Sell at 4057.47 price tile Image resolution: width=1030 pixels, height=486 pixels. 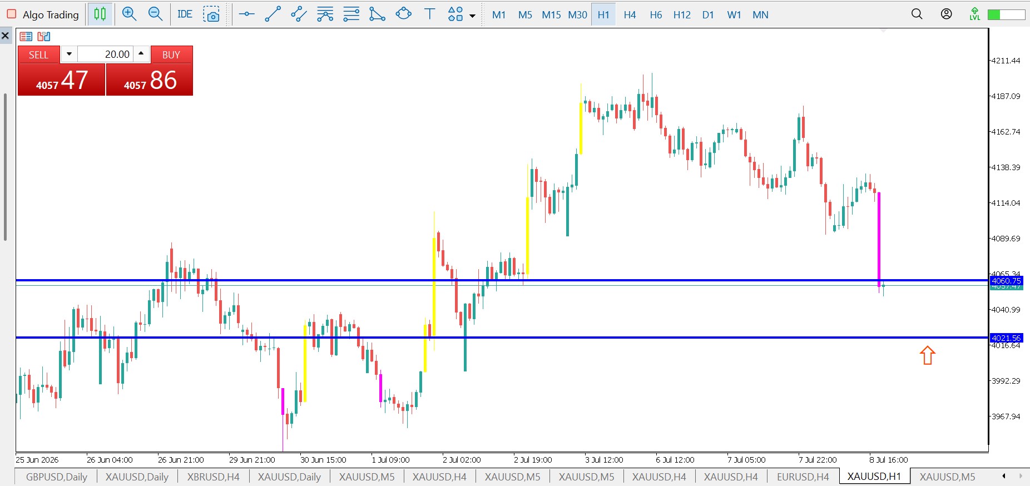coord(62,80)
